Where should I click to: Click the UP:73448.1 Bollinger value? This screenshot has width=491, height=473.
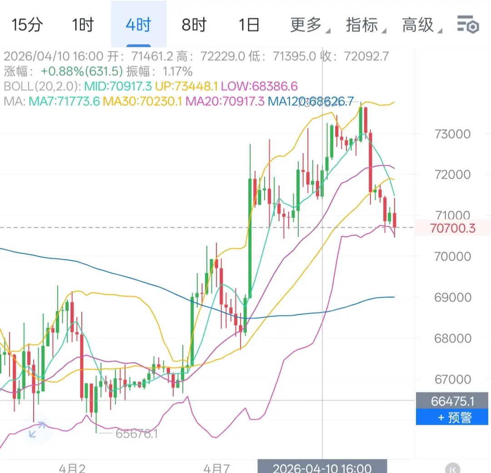[x=186, y=86]
